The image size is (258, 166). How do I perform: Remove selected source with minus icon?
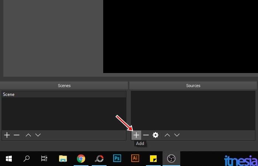[x=146, y=135]
